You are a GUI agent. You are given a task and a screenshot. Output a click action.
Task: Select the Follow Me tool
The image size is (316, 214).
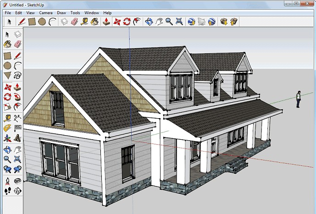17,97
